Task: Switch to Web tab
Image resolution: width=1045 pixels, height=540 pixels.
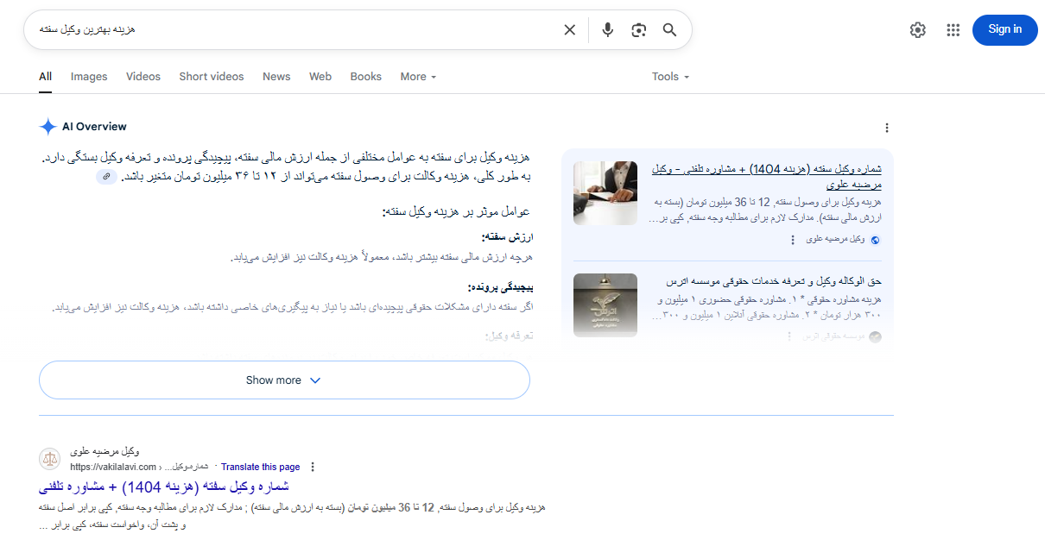Action: point(320,77)
